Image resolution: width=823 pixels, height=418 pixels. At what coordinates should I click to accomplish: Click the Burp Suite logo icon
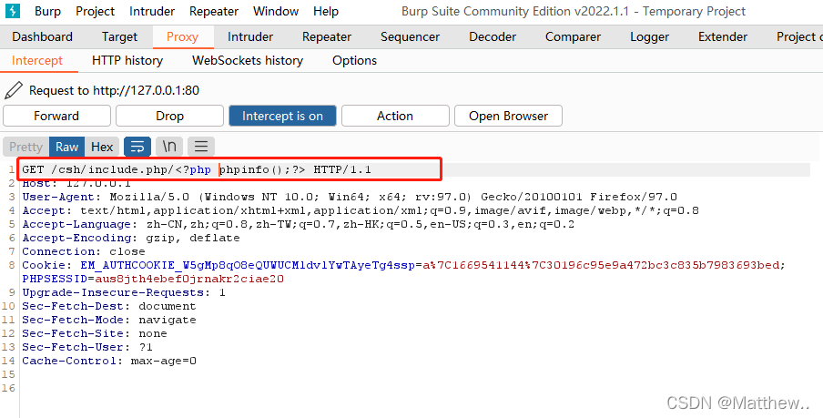(x=12, y=11)
